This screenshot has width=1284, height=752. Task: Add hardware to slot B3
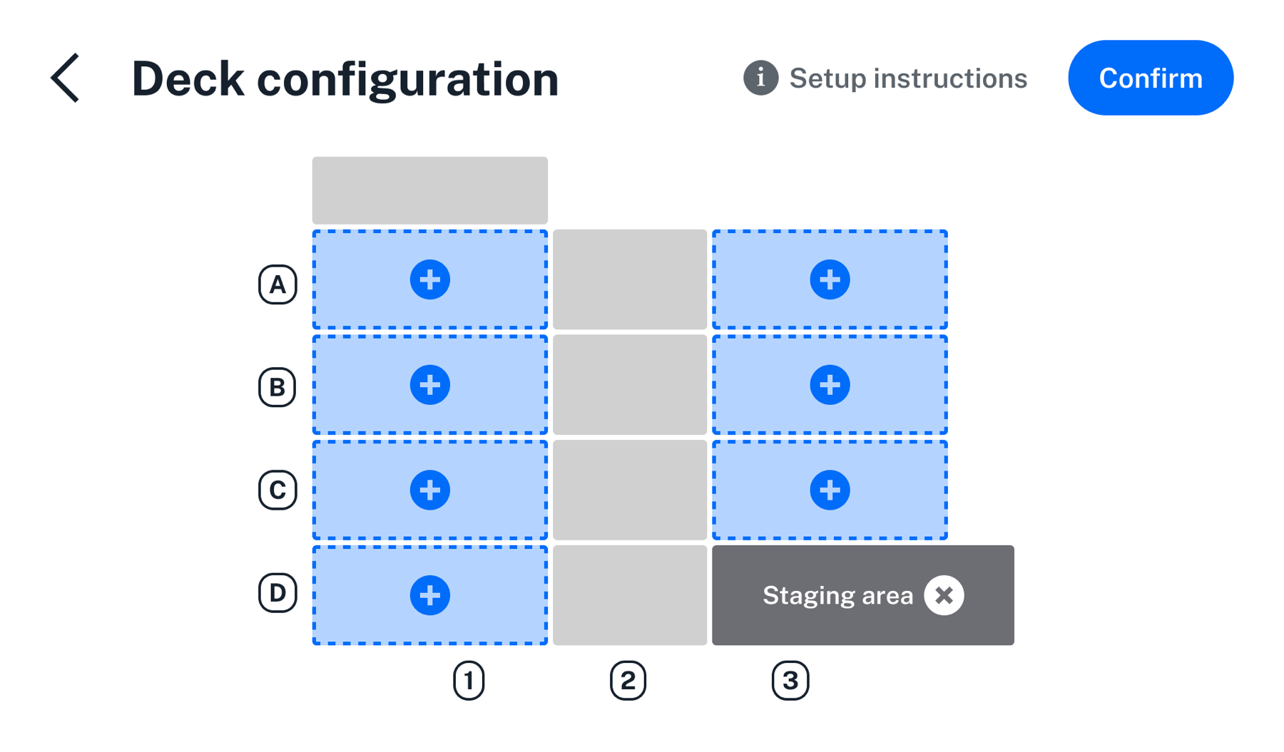coord(830,384)
